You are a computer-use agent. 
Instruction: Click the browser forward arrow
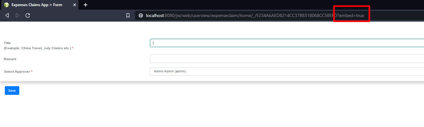pyautogui.click(x=17, y=15)
